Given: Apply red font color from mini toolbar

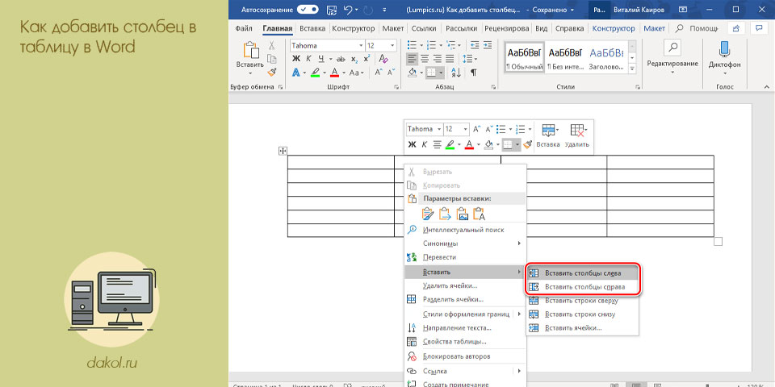Looking at the screenshot, I should (x=469, y=144).
